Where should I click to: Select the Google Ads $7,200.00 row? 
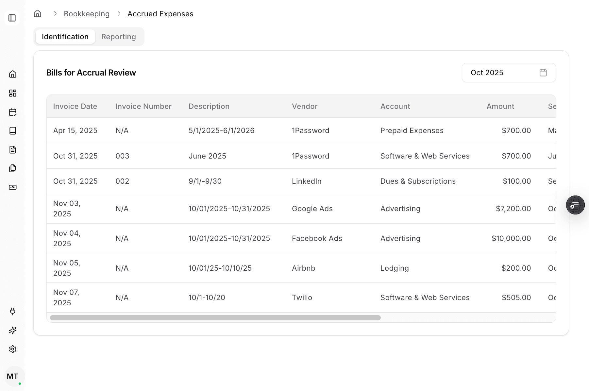(x=294, y=208)
